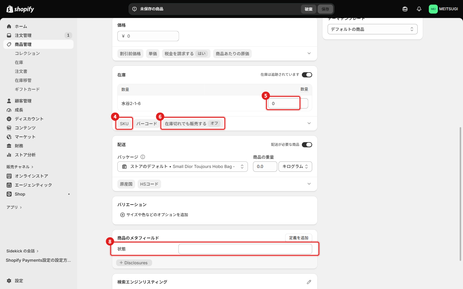
Task: Open 在庫移管 in the sidebar
Action: (23, 80)
